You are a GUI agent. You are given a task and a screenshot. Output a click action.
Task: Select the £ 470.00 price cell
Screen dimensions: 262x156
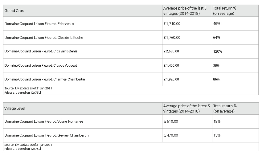[171, 135]
